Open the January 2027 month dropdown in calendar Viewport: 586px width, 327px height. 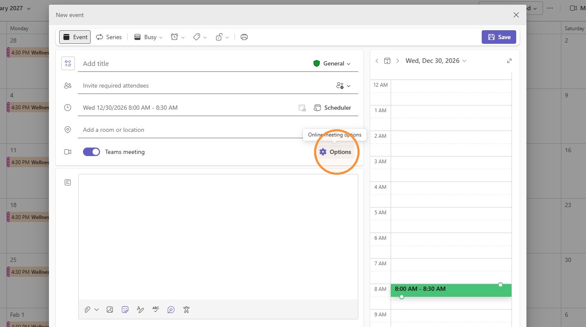click(x=16, y=9)
